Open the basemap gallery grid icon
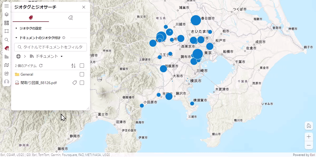Screen dimensions: 316x157 point(7,23)
